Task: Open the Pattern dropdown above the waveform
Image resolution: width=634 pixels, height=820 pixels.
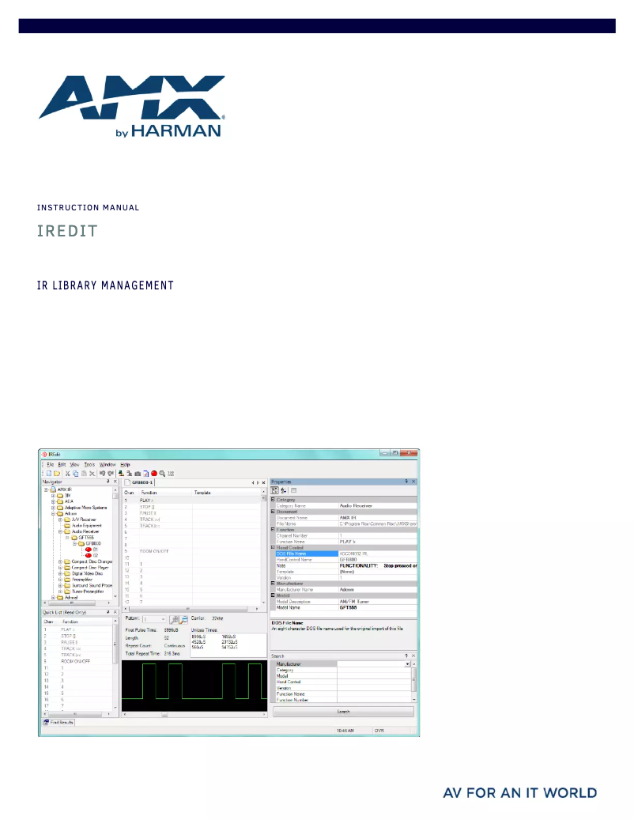Action: (x=163, y=621)
